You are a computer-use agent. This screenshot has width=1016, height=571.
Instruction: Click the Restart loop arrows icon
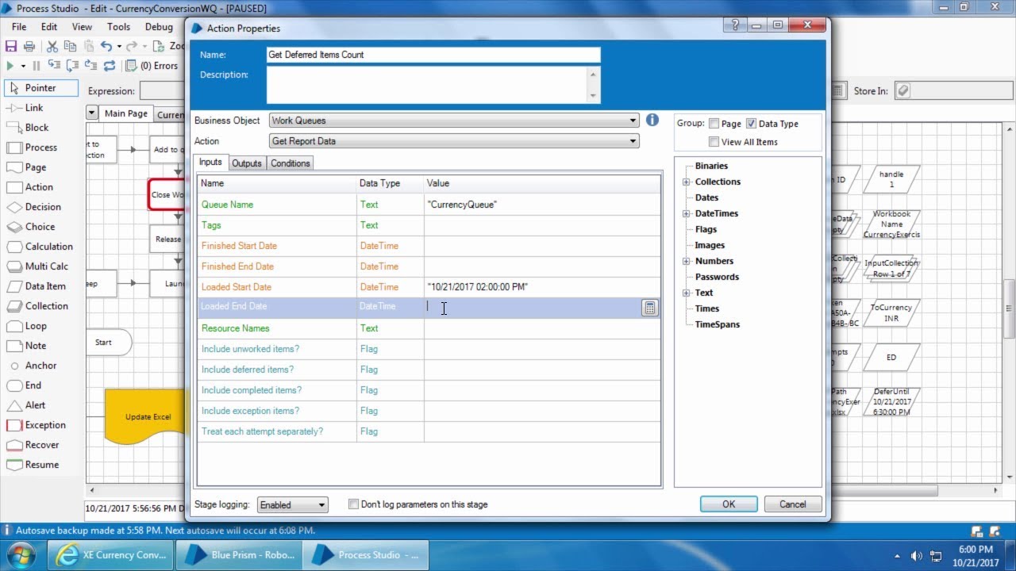click(109, 66)
